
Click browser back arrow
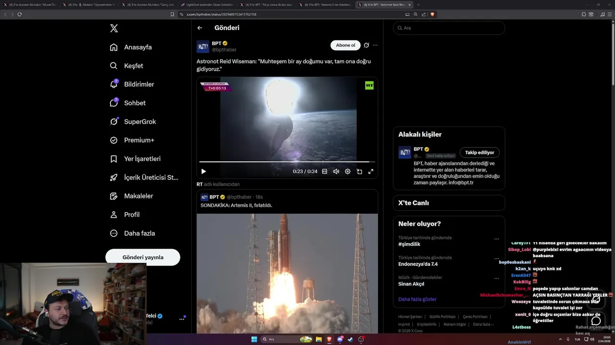tap(6, 14)
